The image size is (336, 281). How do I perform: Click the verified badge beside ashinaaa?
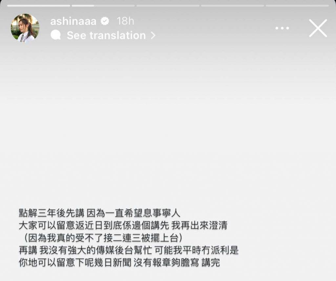point(105,21)
